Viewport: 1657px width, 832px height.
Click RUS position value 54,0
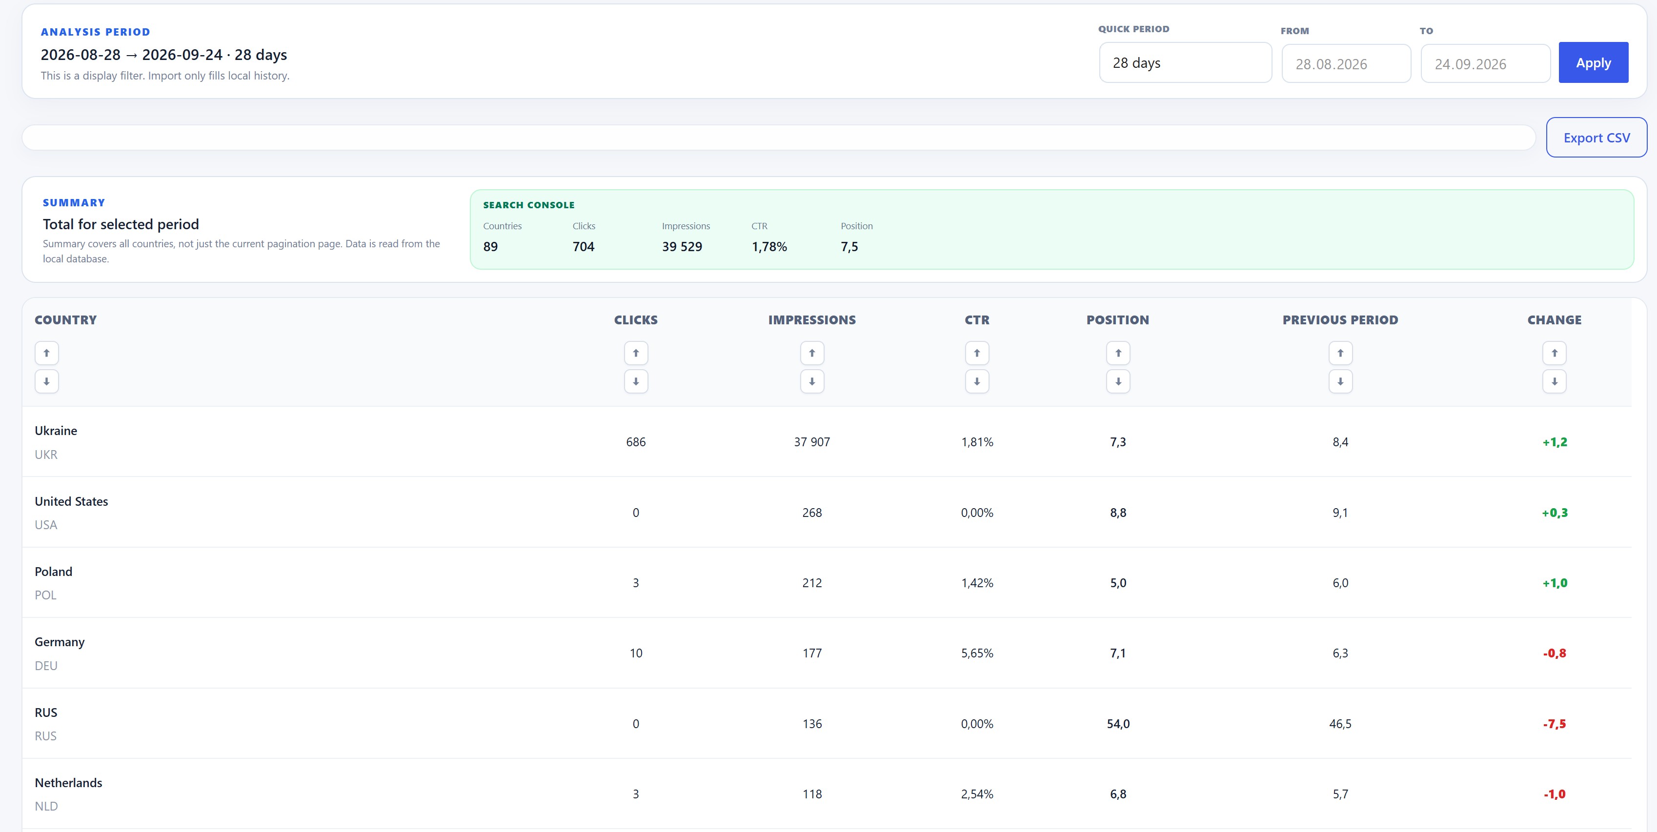(x=1118, y=723)
